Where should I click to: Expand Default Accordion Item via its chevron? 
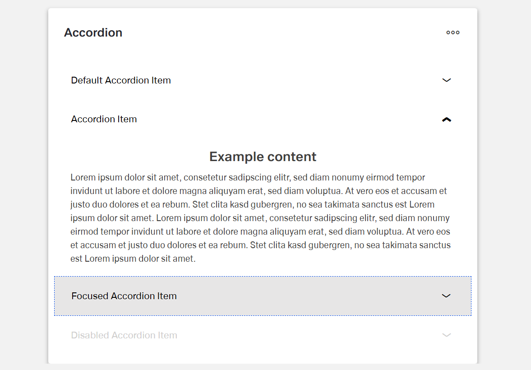click(446, 80)
